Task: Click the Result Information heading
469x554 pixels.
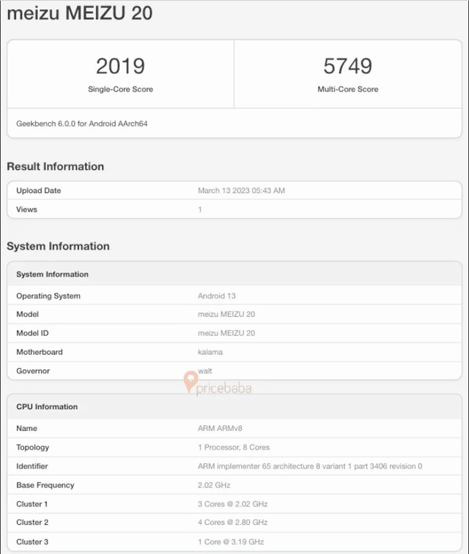Action: [x=56, y=167]
